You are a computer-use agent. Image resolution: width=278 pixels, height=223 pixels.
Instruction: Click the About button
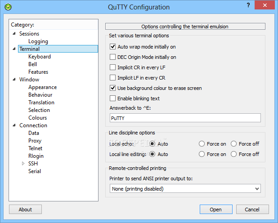point(25,210)
